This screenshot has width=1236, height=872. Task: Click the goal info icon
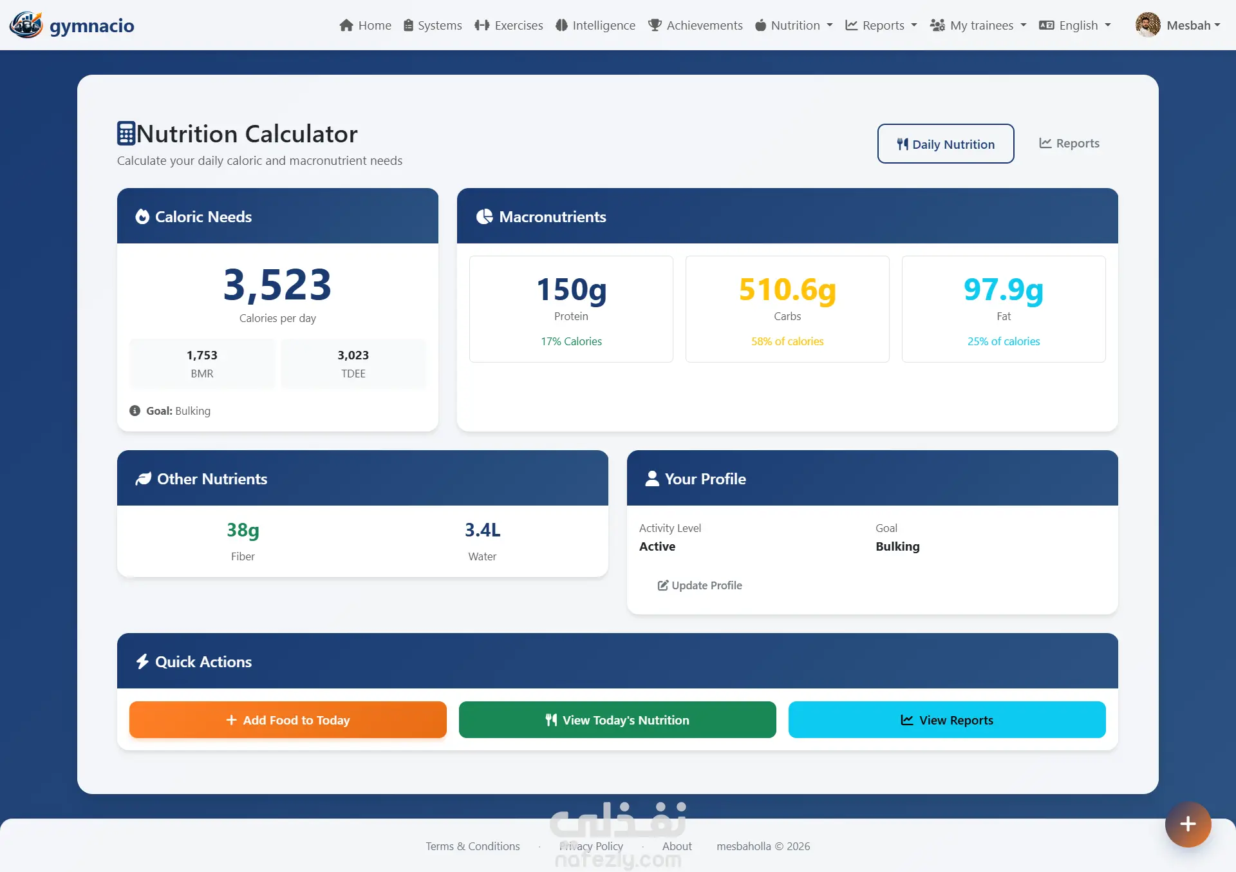tap(135, 411)
